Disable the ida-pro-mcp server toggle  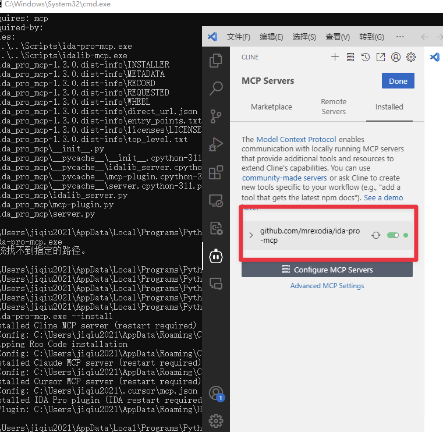[393, 235]
